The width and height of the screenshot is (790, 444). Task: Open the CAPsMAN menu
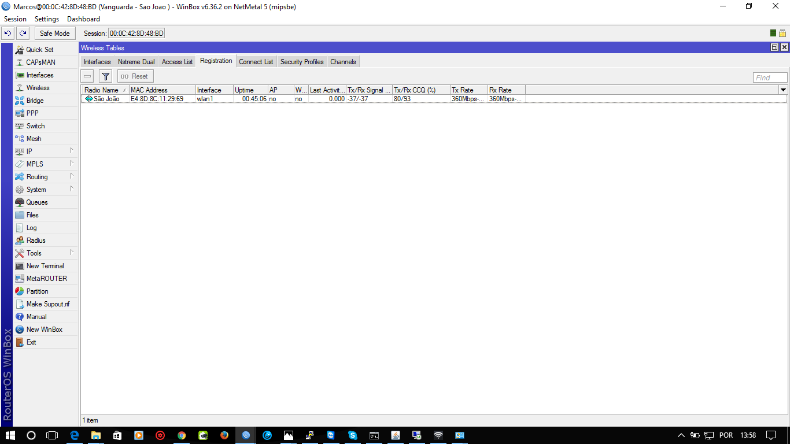45,62
